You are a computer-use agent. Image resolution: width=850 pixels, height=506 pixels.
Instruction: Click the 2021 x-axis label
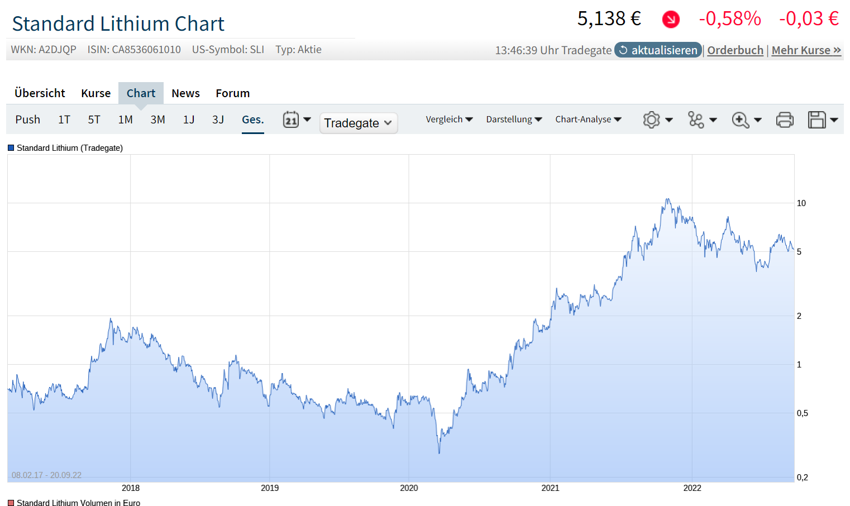click(550, 488)
